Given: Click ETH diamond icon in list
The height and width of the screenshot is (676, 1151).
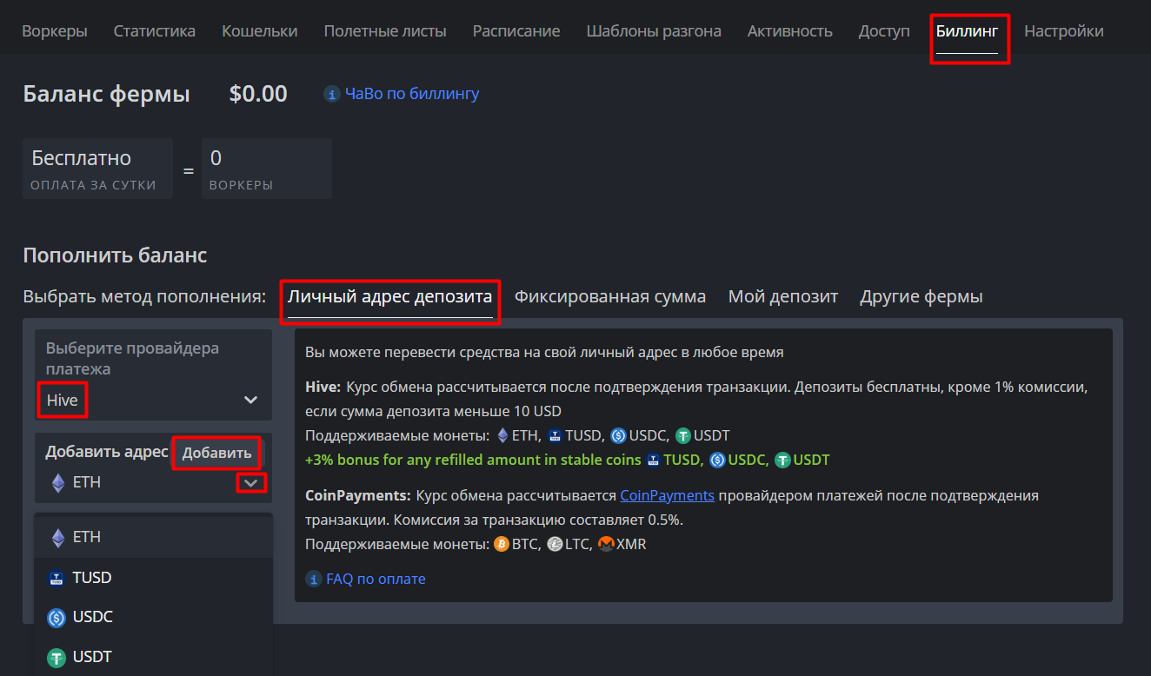Looking at the screenshot, I should pos(57,538).
